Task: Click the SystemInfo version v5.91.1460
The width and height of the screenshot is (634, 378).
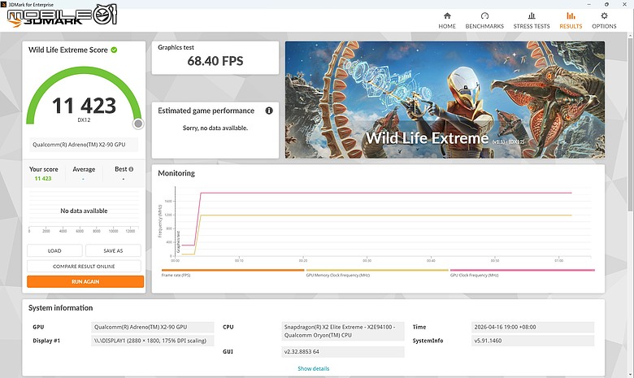Action: [x=533, y=341]
